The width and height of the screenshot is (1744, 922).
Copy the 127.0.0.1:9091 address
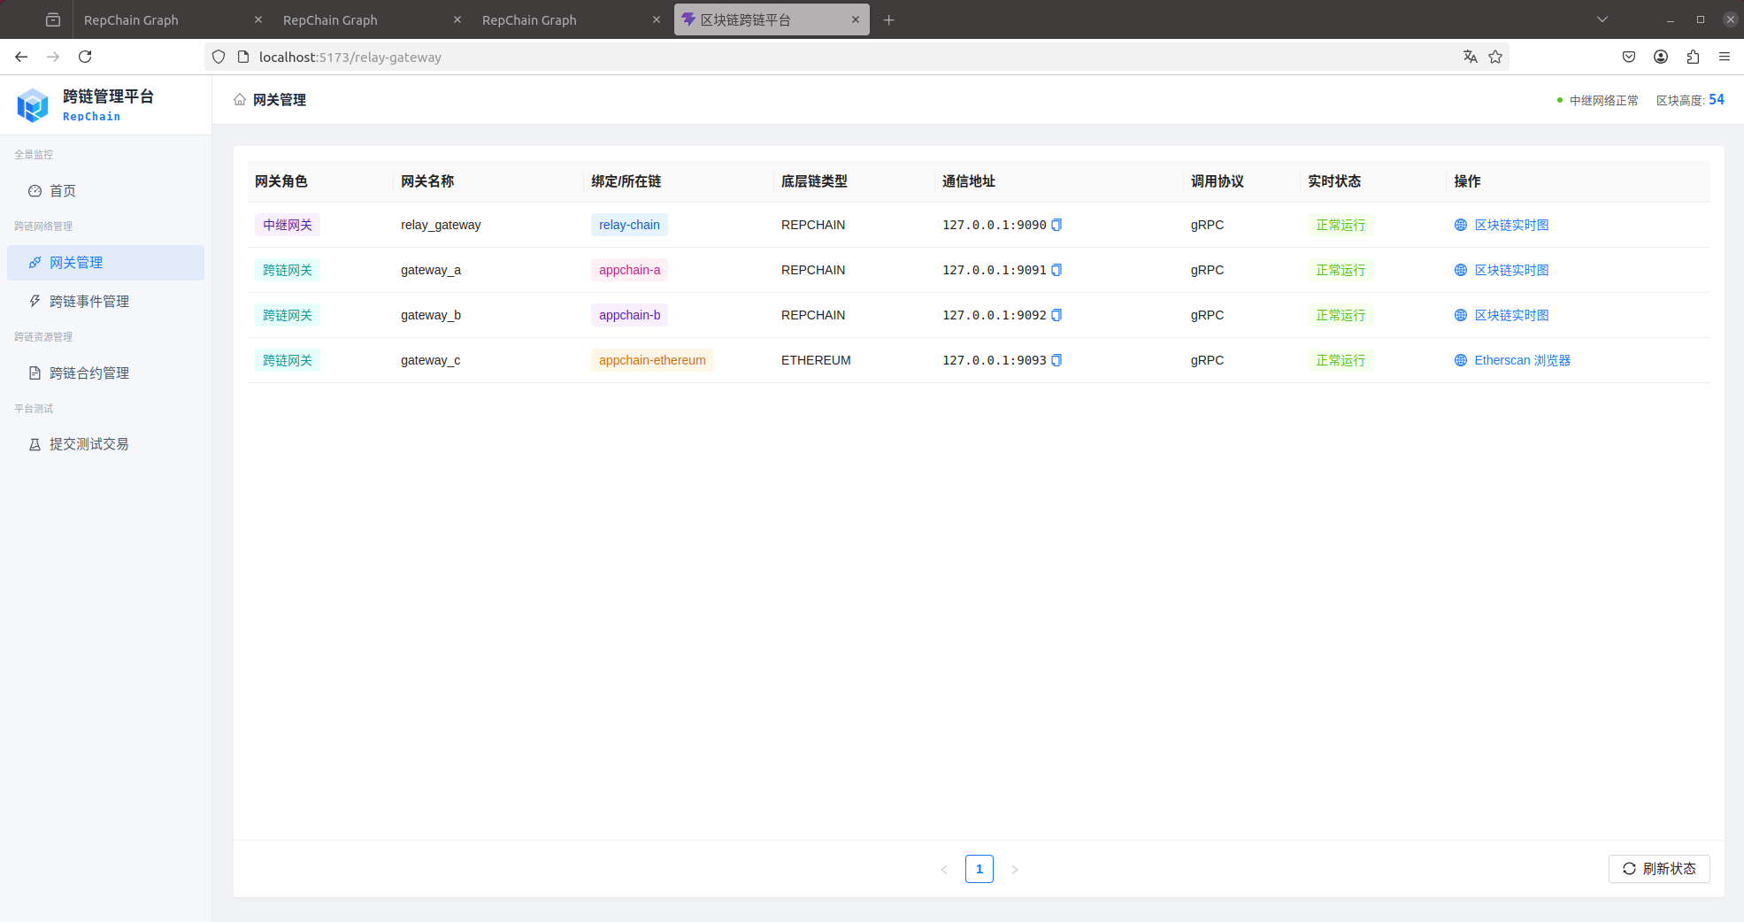click(x=1056, y=270)
